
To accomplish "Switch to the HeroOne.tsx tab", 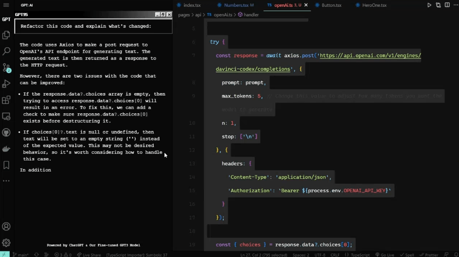I will point(374,5).
